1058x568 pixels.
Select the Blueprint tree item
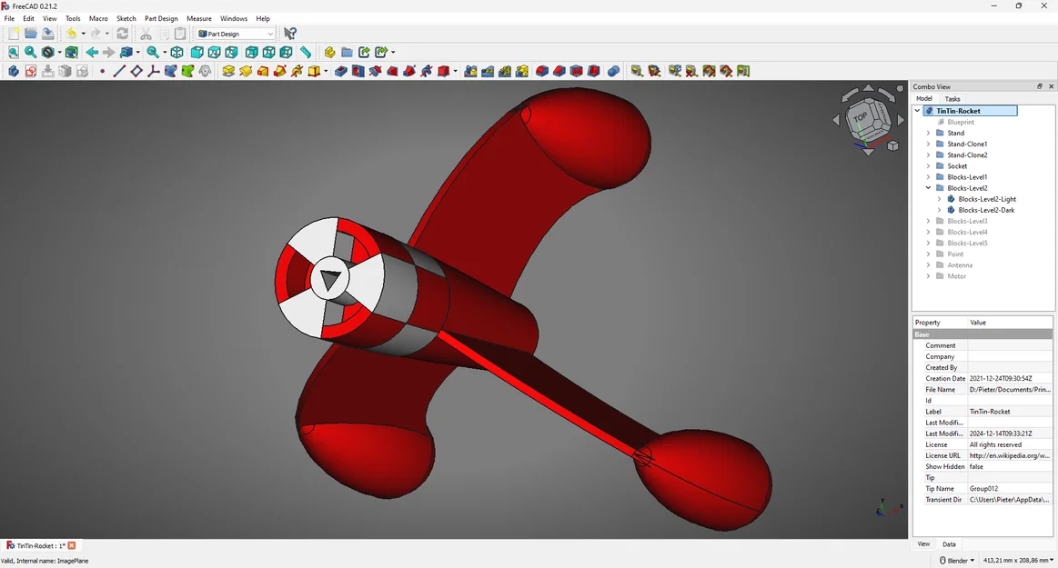pos(960,122)
